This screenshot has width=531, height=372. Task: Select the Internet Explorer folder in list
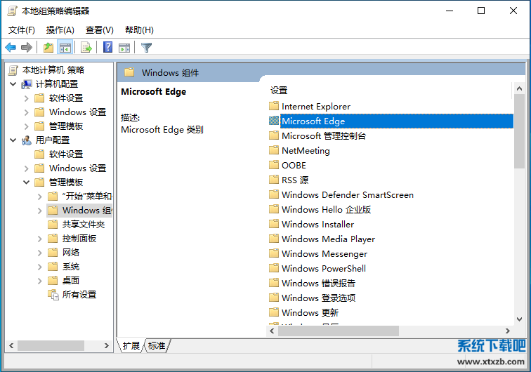click(315, 107)
